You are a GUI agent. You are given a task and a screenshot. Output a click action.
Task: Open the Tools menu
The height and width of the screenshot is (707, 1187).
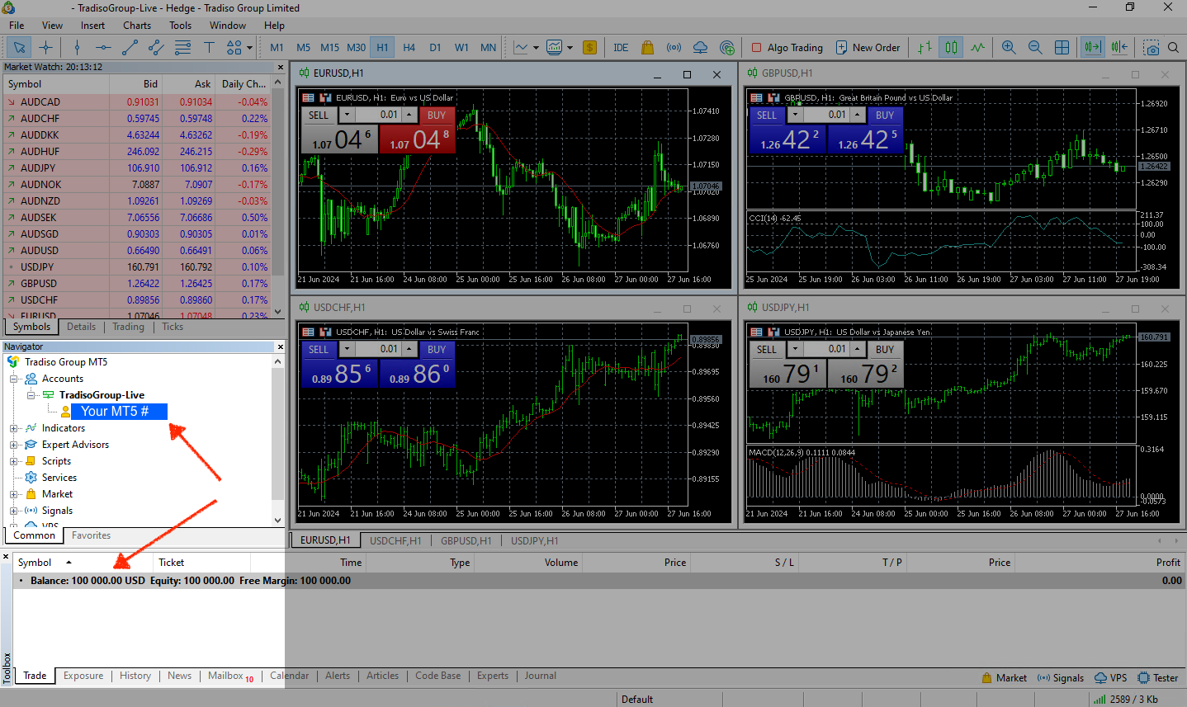[181, 25]
